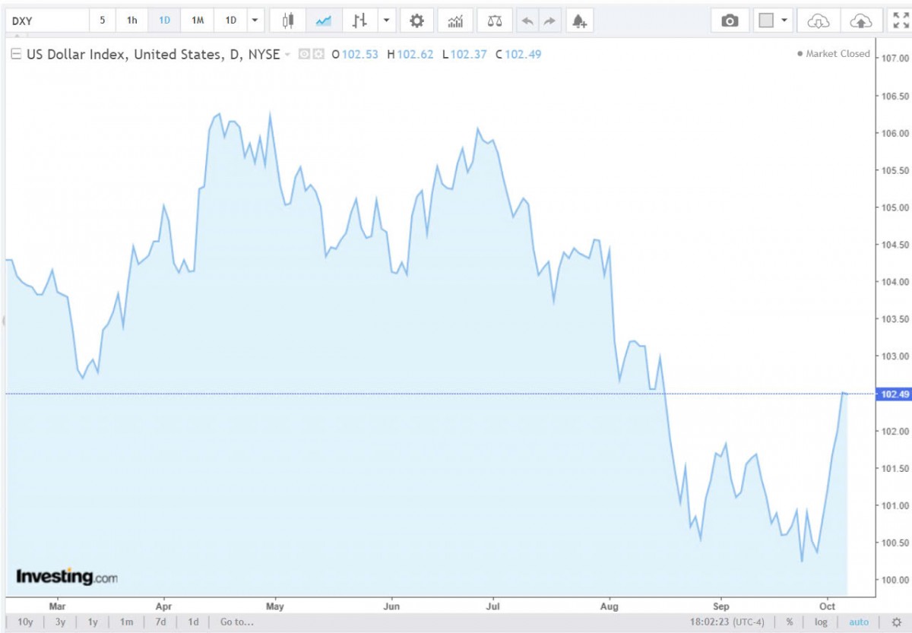Toggle auto scaling on the chart
Screen dimensions: 912x633
(x=859, y=622)
